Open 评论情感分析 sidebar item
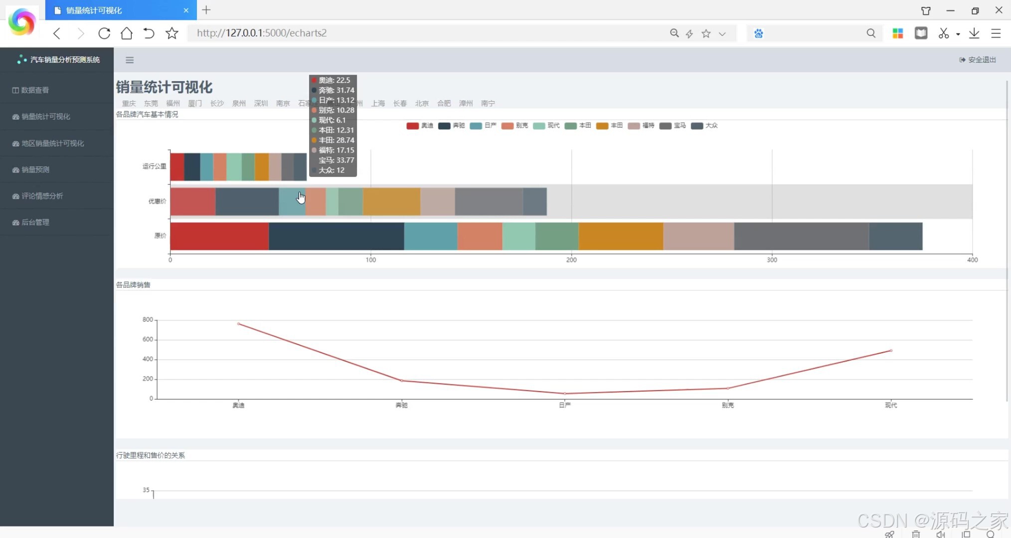Image resolution: width=1011 pixels, height=538 pixels. pos(42,196)
